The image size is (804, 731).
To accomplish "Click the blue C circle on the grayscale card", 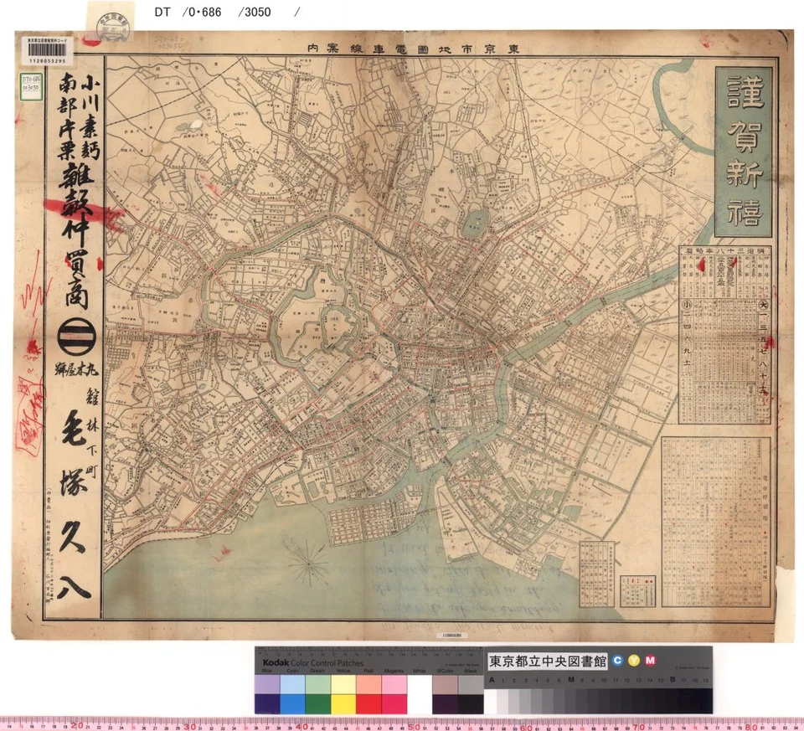I will [617, 661].
